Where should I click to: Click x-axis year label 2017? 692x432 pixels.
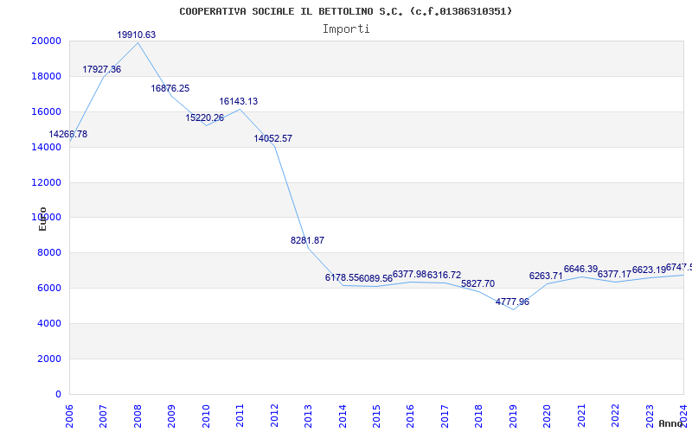coord(445,416)
